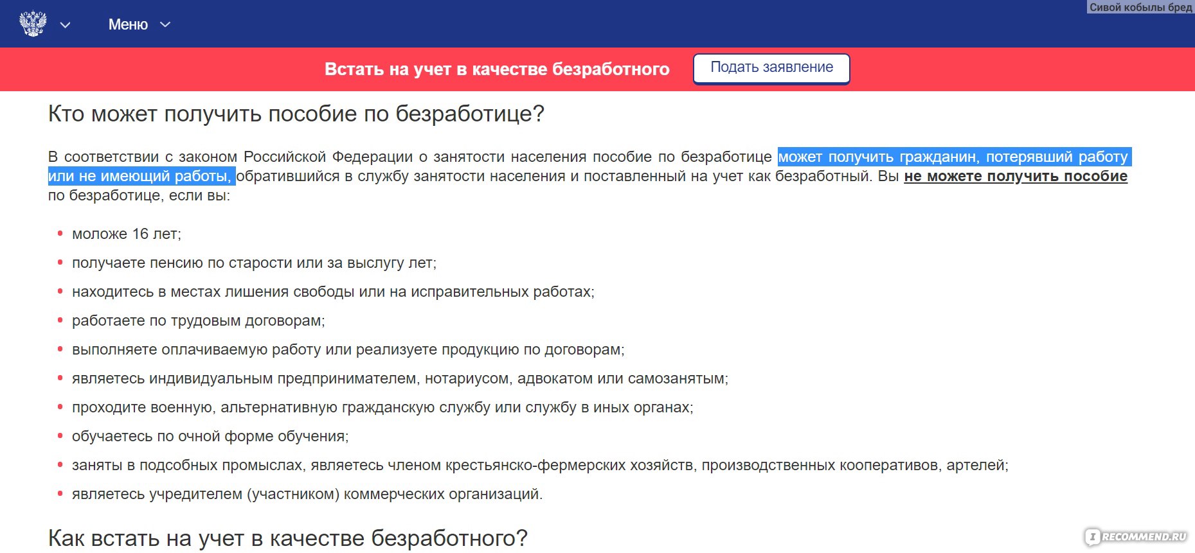Select the list item about individual entrepreneurs

(400, 378)
